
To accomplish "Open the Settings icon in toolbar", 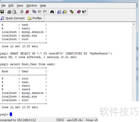I will [x=72, y=12].
